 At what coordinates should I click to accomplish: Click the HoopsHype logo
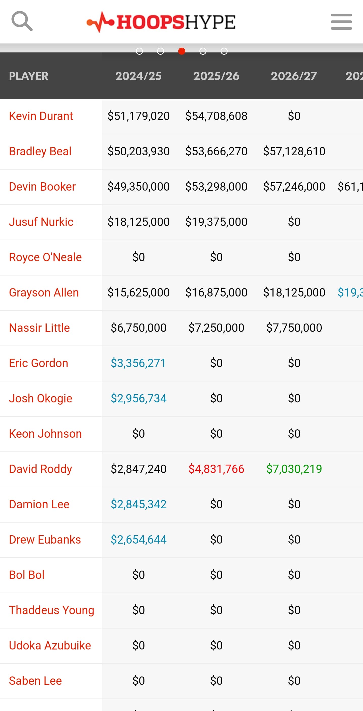tap(161, 22)
